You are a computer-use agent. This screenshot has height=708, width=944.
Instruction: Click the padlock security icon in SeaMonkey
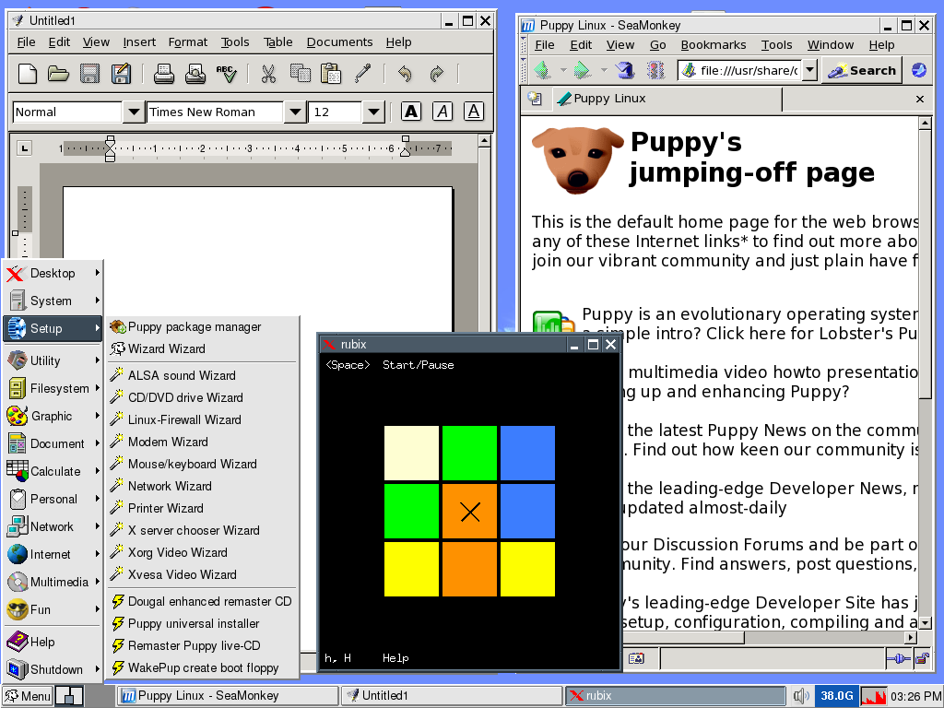tap(922, 658)
